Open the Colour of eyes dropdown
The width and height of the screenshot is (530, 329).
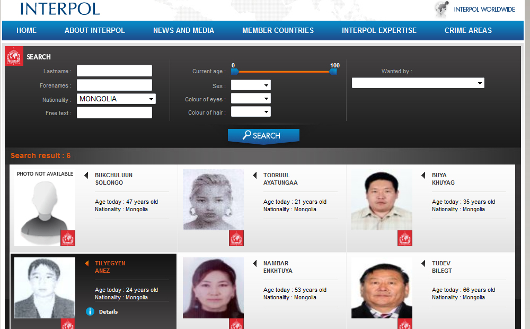[251, 99]
